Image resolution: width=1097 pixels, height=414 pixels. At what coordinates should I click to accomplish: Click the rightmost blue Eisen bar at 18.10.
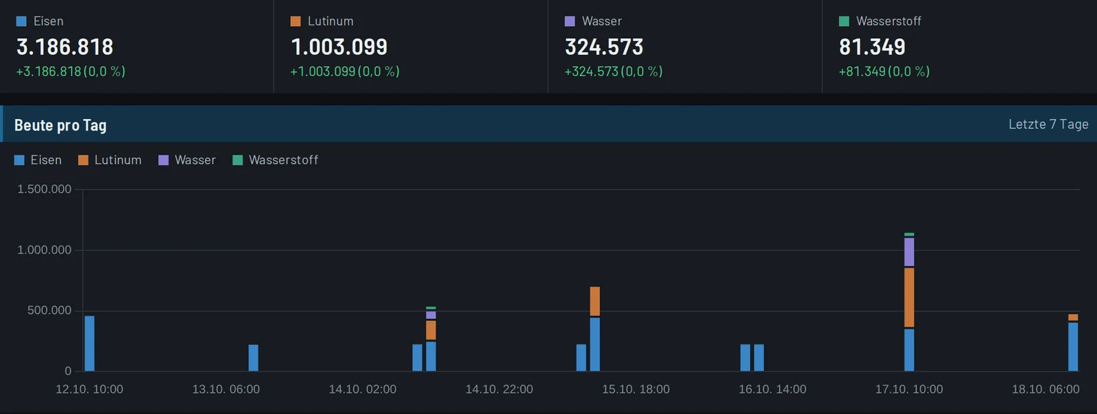click(1073, 347)
